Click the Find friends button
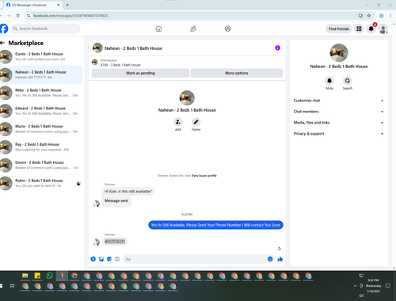This screenshot has width=396, height=301. coord(339,29)
